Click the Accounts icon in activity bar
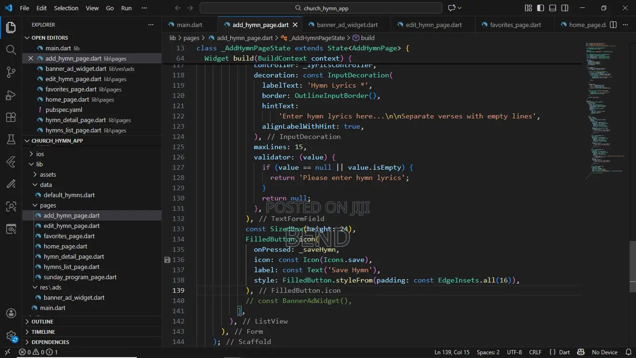636x358 pixels. (11, 314)
